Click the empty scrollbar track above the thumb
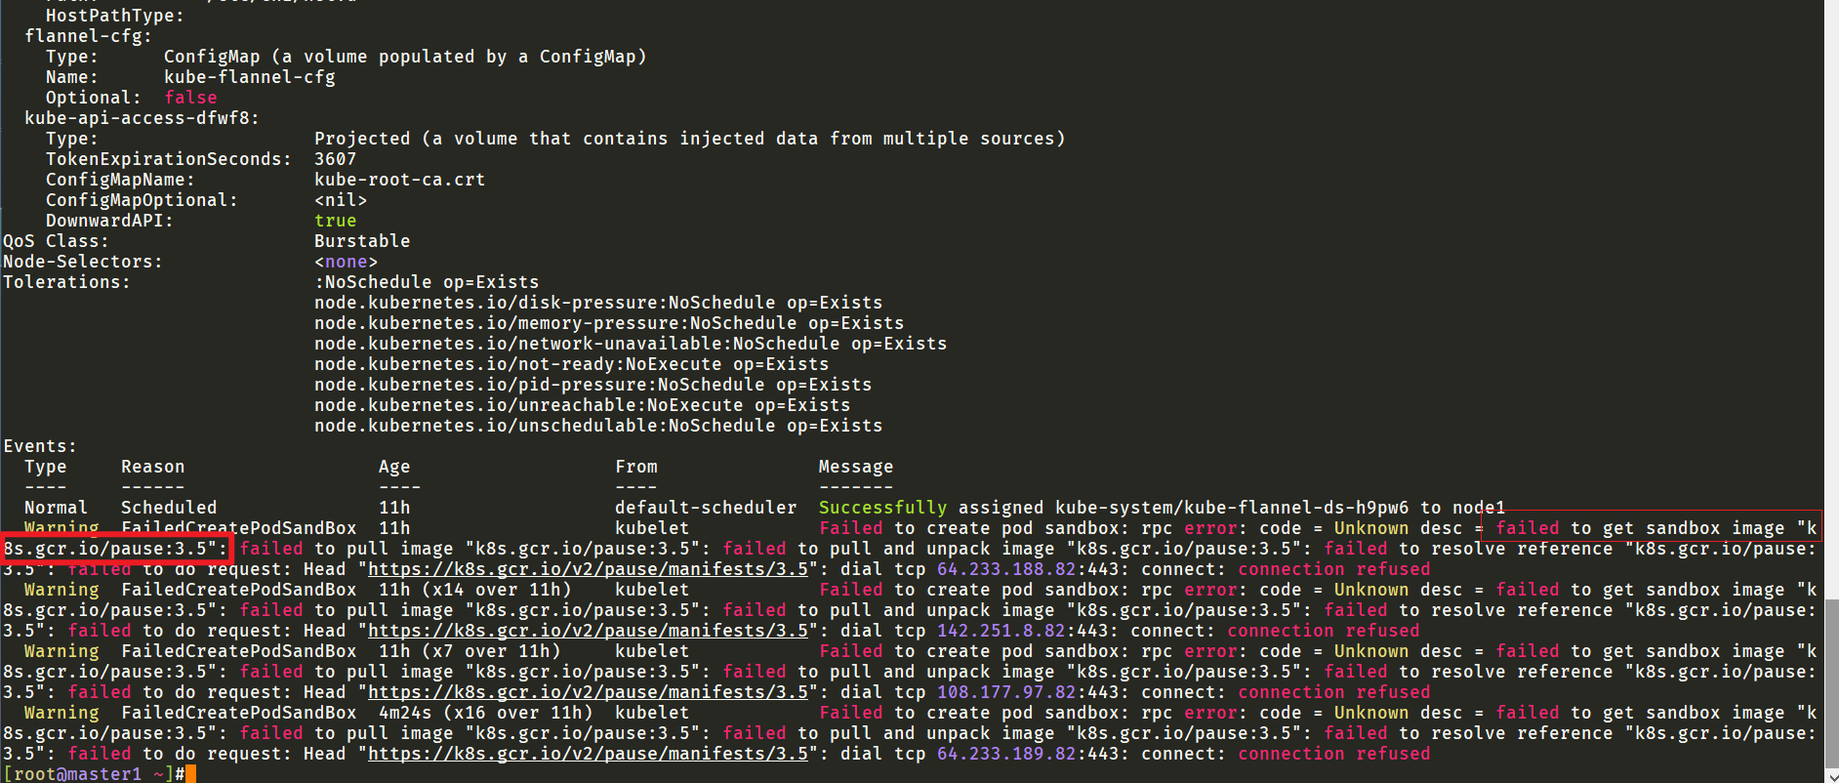Screen dimensions: 1839x783 pyautogui.click(x=1831, y=293)
